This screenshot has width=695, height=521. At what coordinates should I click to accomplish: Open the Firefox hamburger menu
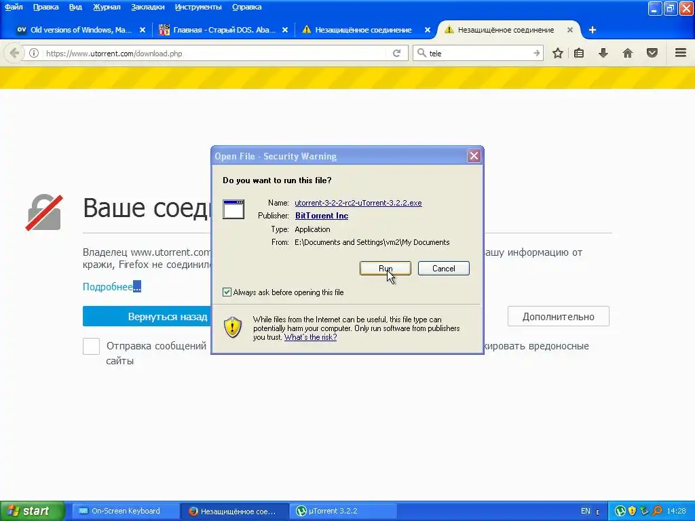coord(681,53)
